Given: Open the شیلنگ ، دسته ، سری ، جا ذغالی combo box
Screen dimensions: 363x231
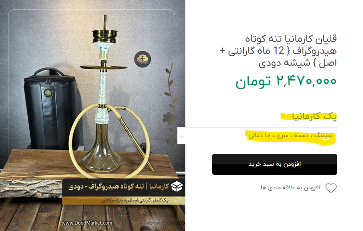Looking at the screenshot, I should click(x=257, y=136).
